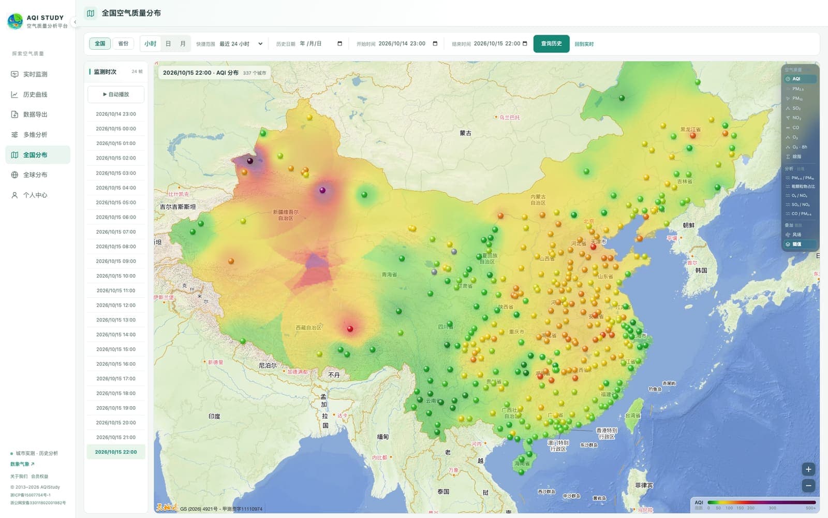828x518 pixels.
Task: Select the CO pollutant layer
Action: coord(800,127)
